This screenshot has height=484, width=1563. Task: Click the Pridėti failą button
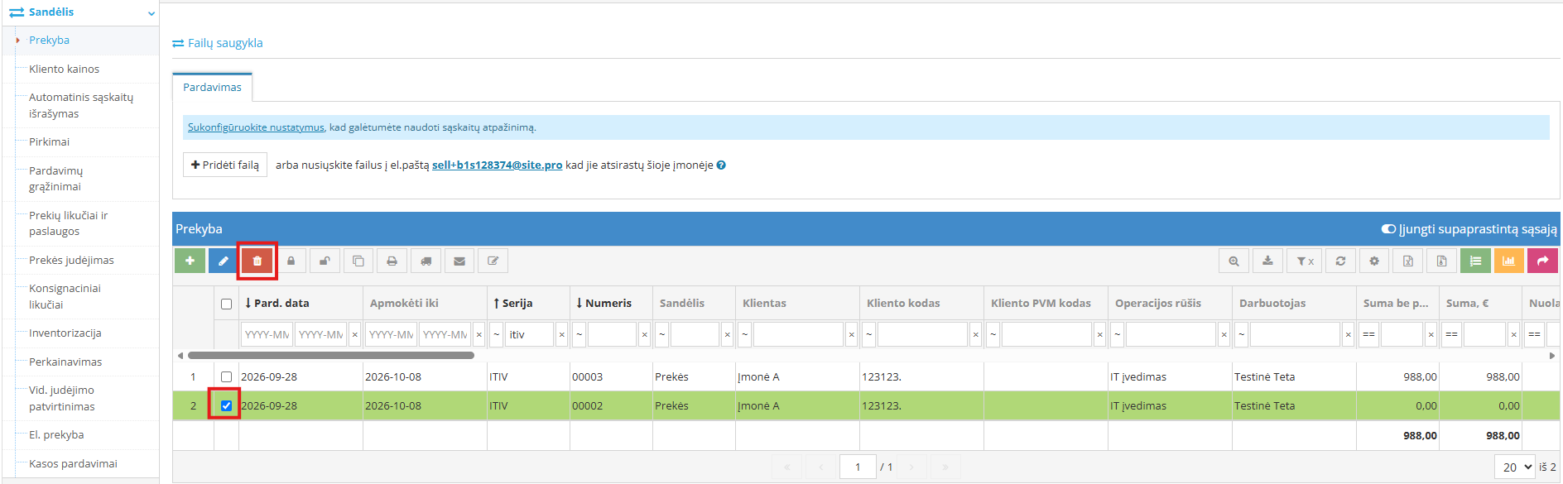(x=225, y=165)
